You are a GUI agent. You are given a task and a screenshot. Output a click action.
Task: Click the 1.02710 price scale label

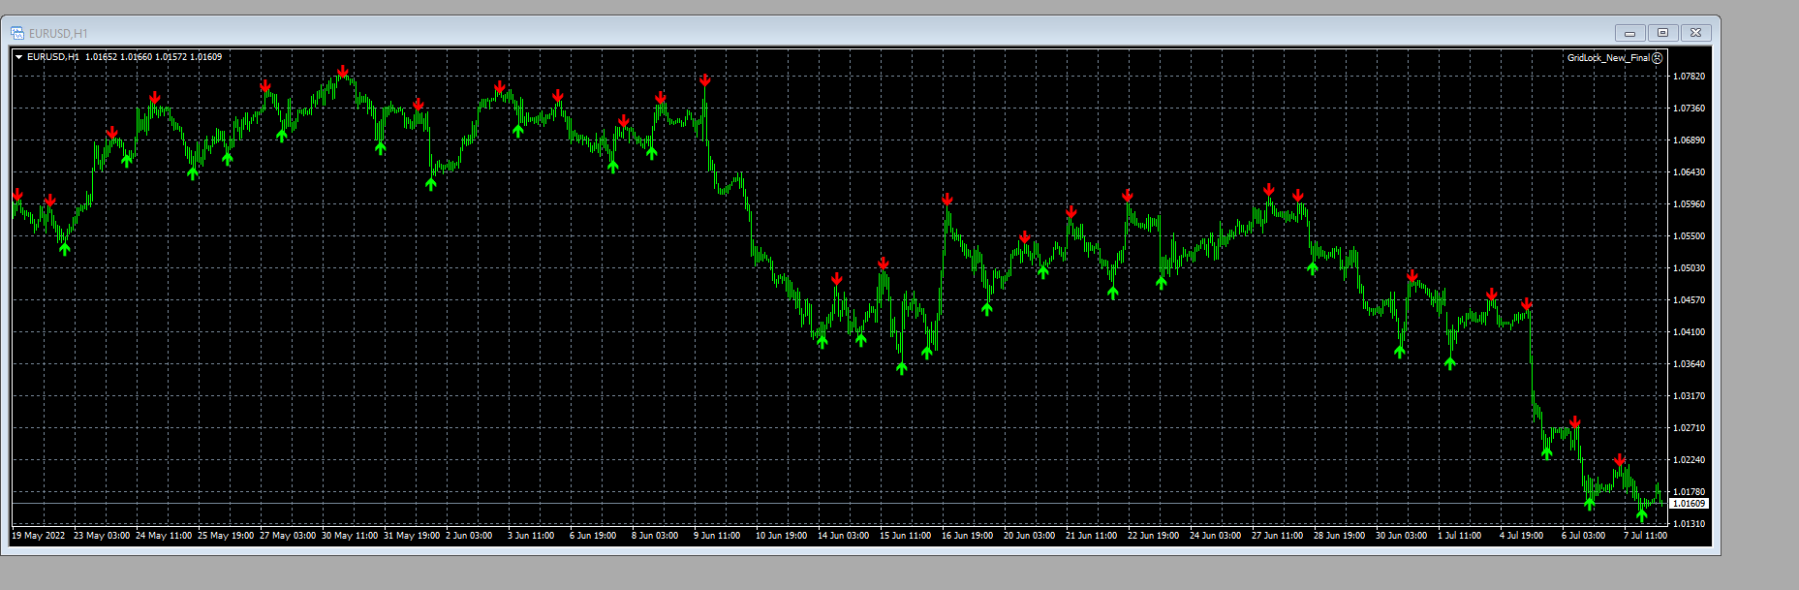[1690, 428]
